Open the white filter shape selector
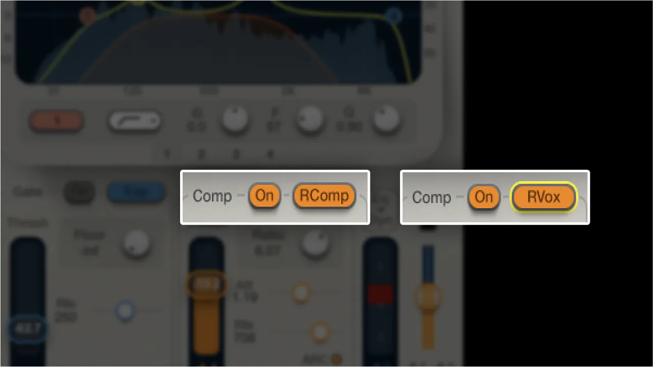Screen dimensions: 653x367 pyautogui.click(x=135, y=121)
